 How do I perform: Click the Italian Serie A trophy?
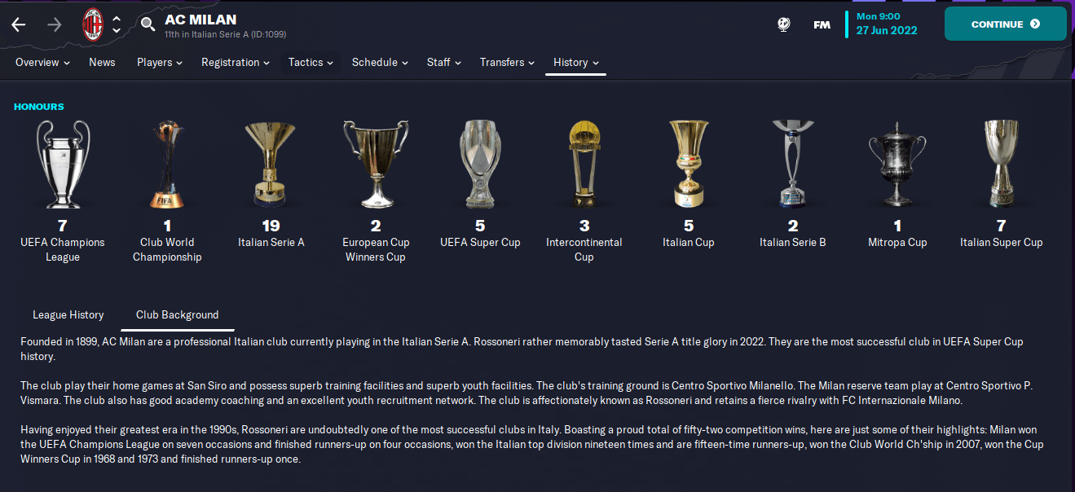(271, 164)
